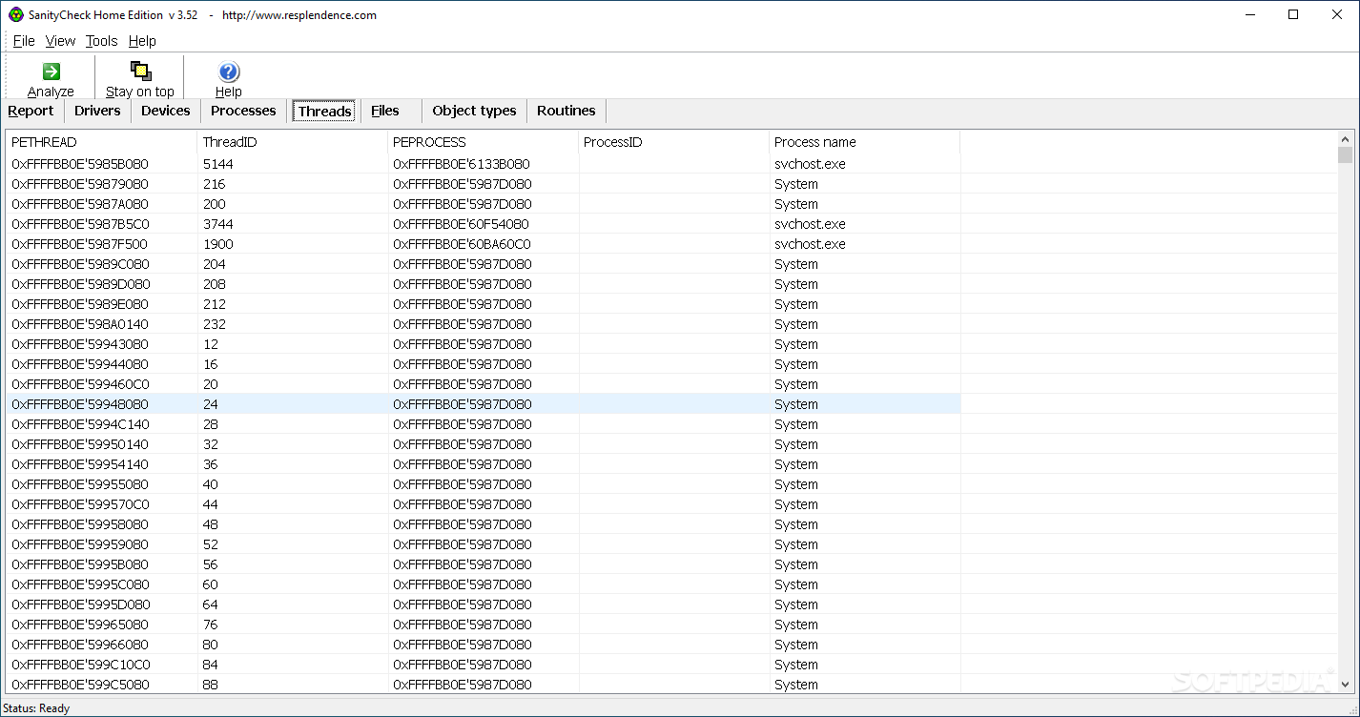Sort by the PETHREAD column header

click(101, 142)
